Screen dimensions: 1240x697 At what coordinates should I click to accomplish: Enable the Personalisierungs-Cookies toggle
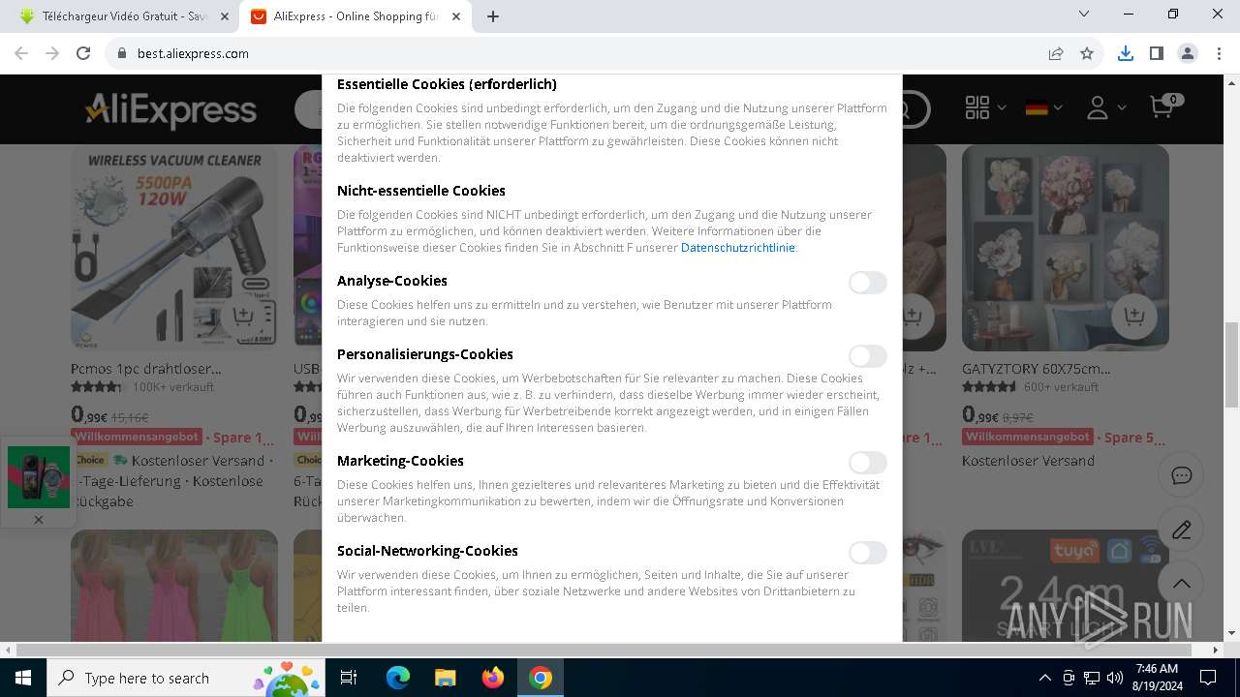point(868,356)
